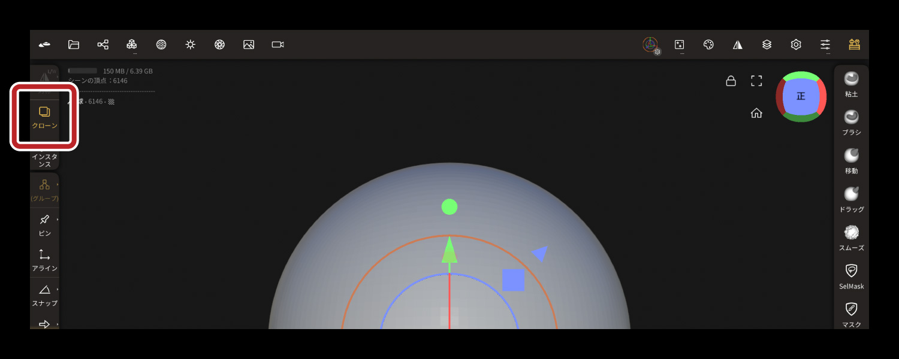The height and width of the screenshot is (359, 899).
Task: Reset the view with the home icon
Action: (x=756, y=113)
